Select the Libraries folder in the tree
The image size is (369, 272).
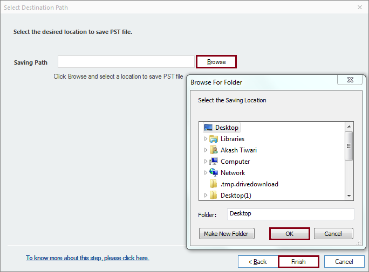[x=233, y=139]
